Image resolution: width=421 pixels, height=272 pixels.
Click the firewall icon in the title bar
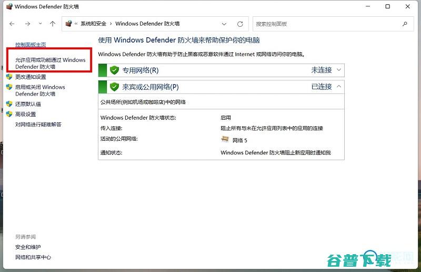click(x=9, y=6)
